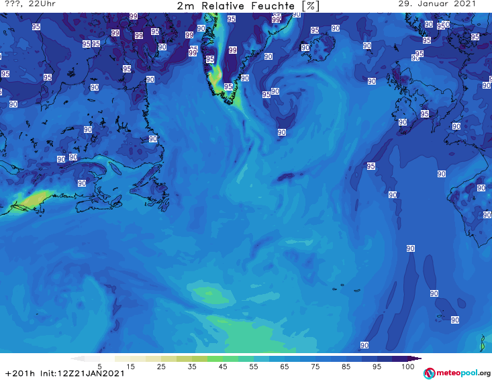Click the '100' tick label on color scale

(407, 367)
